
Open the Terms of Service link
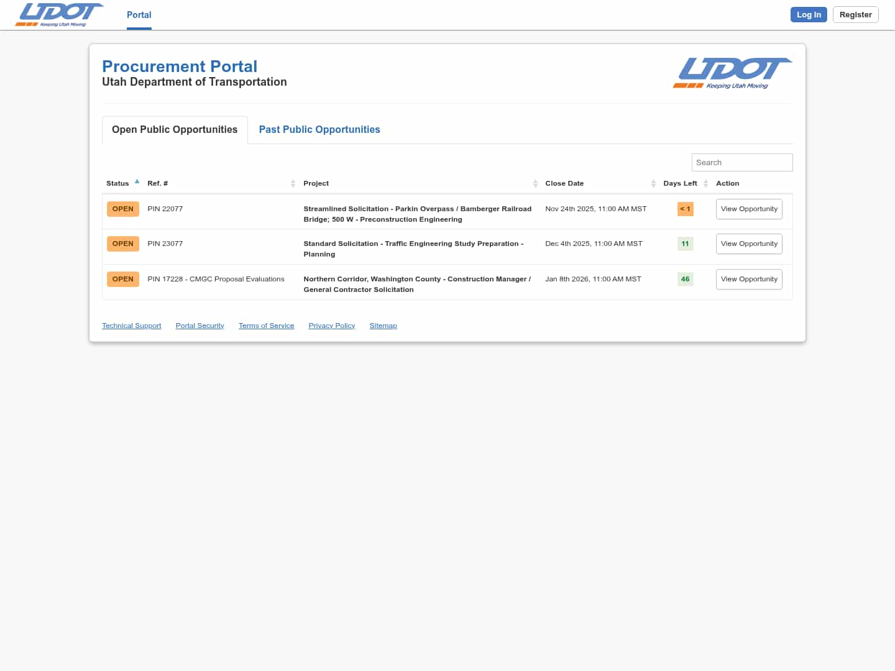(x=267, y=326)
